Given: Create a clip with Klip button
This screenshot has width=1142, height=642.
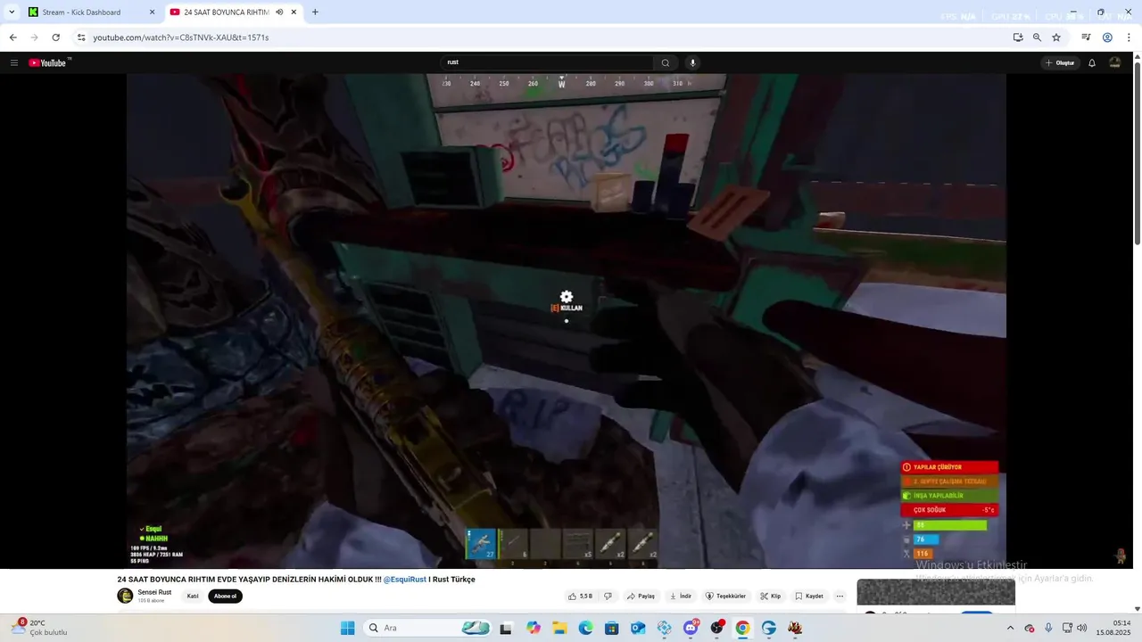Looking at the screenshot, I should pos(771,596).
